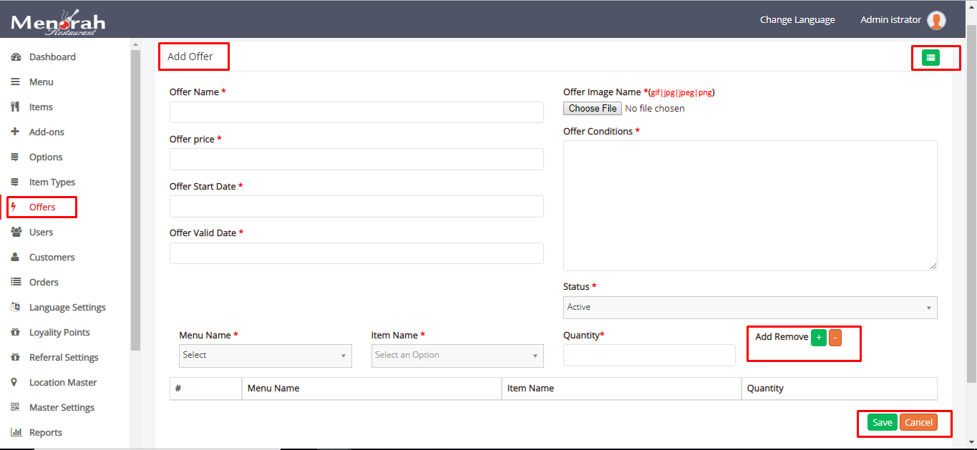Screen dimensions: 977x450
Task: Open the offer list via green list icon
Action: [930, 58]
